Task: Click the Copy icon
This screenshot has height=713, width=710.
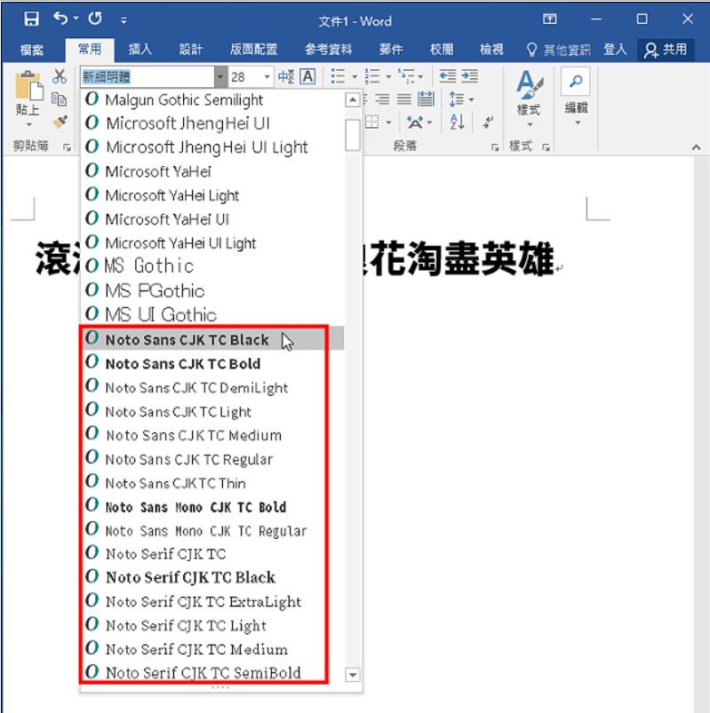Action: [x=60, y=99]
